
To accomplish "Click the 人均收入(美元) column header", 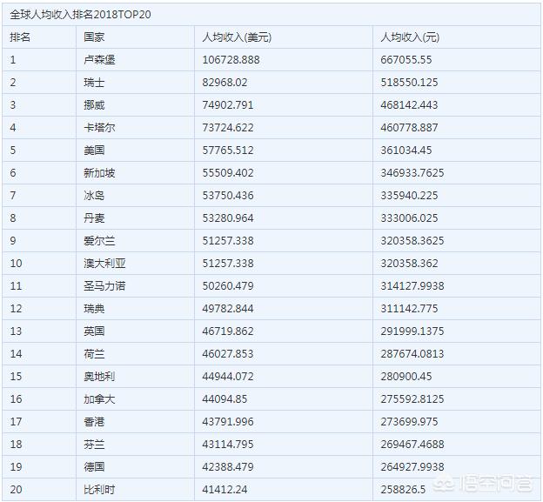I will (x=237, y=37).
